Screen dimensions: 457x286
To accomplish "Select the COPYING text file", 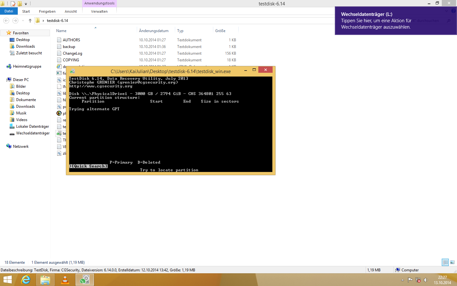I will pos(71,60).
